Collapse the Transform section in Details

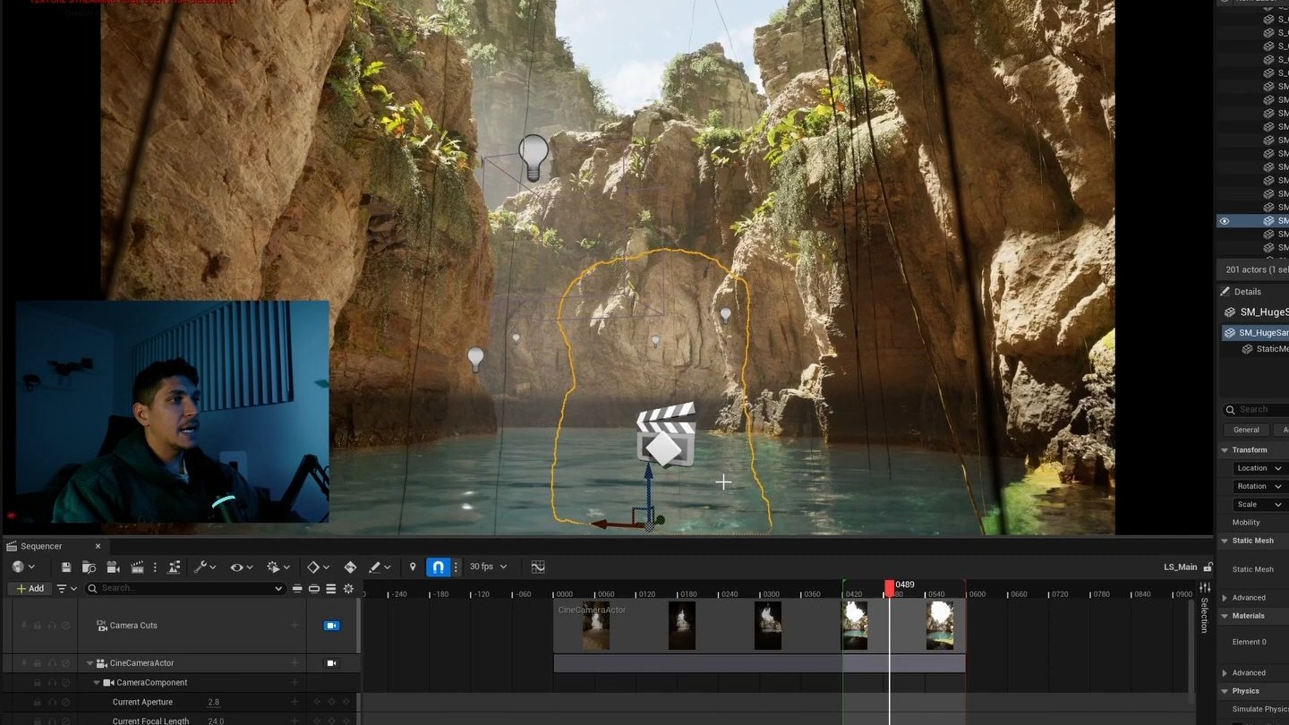tap(1225, 450)
